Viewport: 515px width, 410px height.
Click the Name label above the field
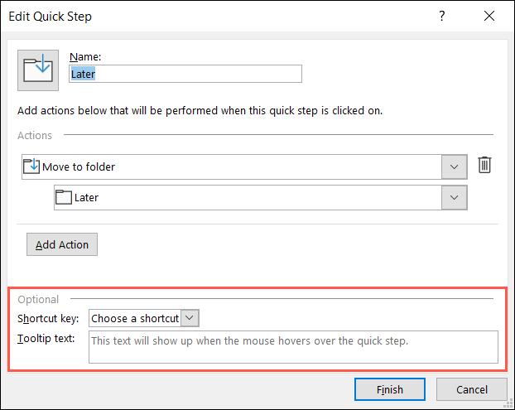point(84,56)
